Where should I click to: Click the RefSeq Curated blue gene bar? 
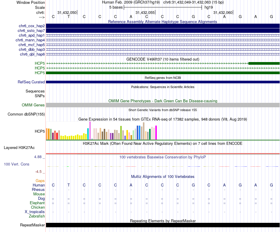(163, 82)
